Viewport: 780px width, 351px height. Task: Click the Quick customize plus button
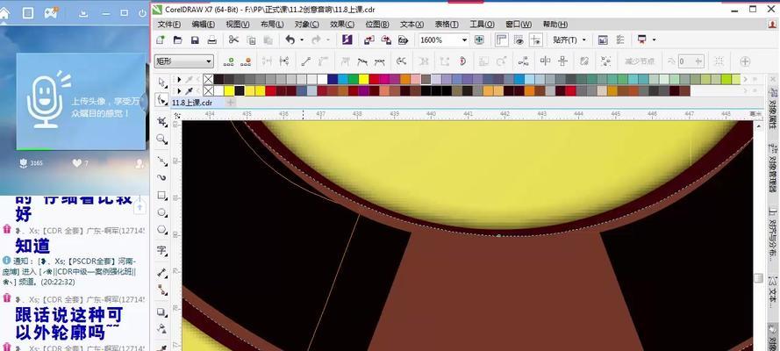click(x=745, y=61)
